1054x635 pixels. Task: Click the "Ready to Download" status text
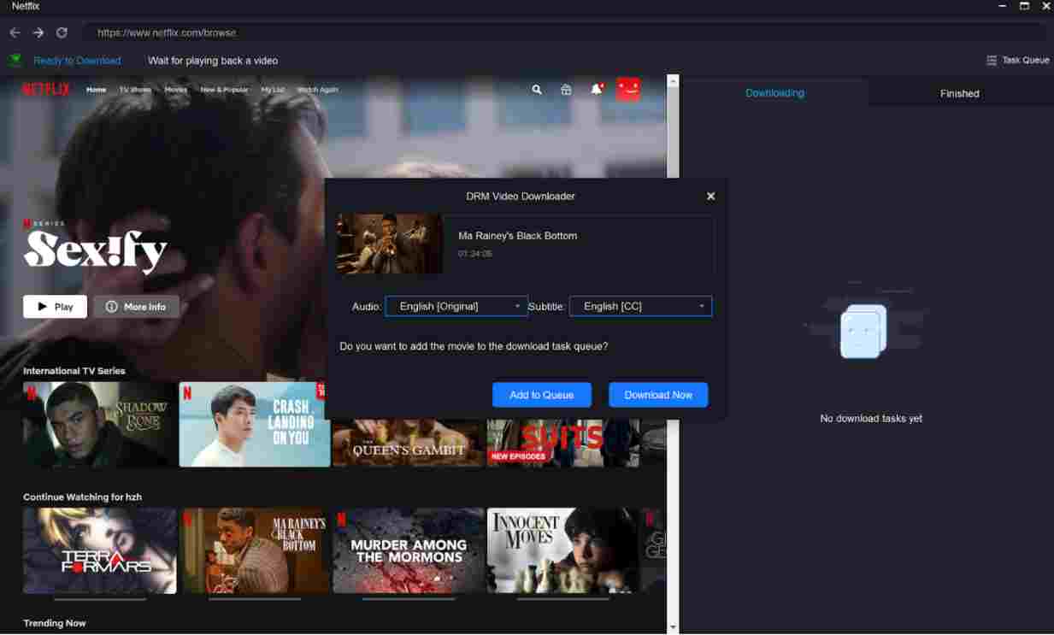(77, 61)
